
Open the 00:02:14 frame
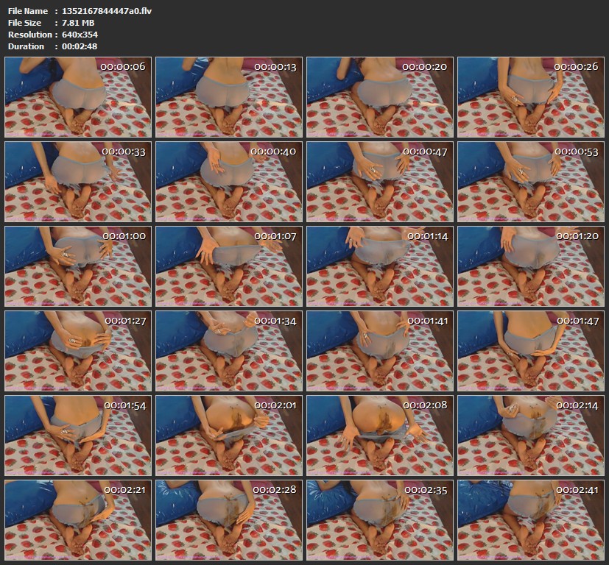point(530,435)
